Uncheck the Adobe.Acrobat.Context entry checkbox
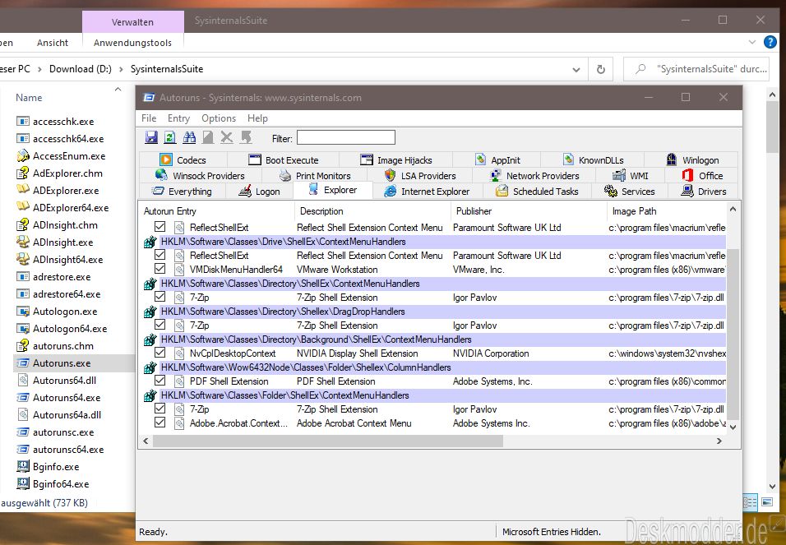The height and width of the screenshot is (545, 786). (x=160, y=423)
